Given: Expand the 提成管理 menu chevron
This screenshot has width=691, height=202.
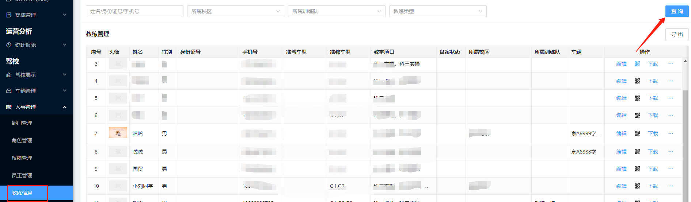Looking at the screenshot, I should (65, 15).
